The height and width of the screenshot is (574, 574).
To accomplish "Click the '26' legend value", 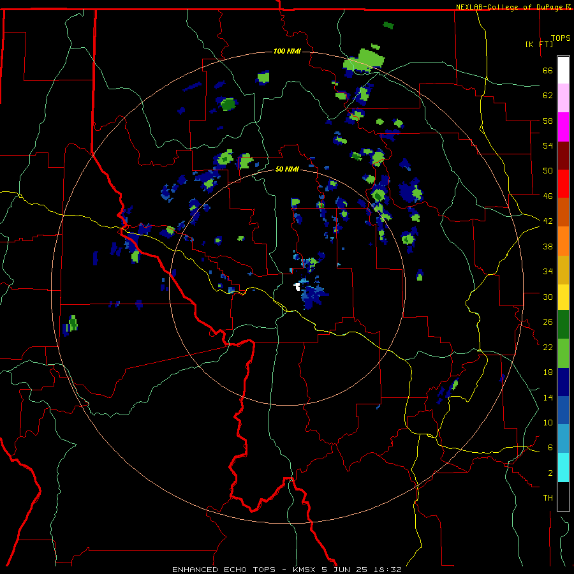I will 548,322.
